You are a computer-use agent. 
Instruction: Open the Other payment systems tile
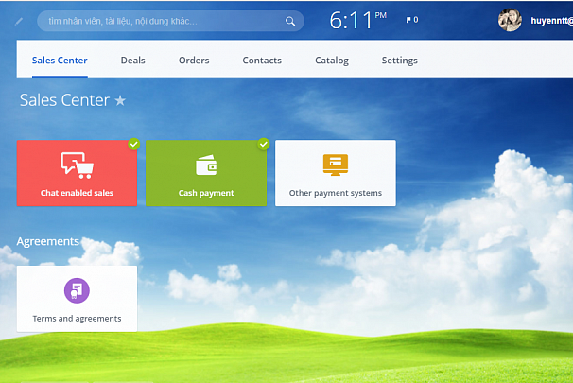point(336,173)
